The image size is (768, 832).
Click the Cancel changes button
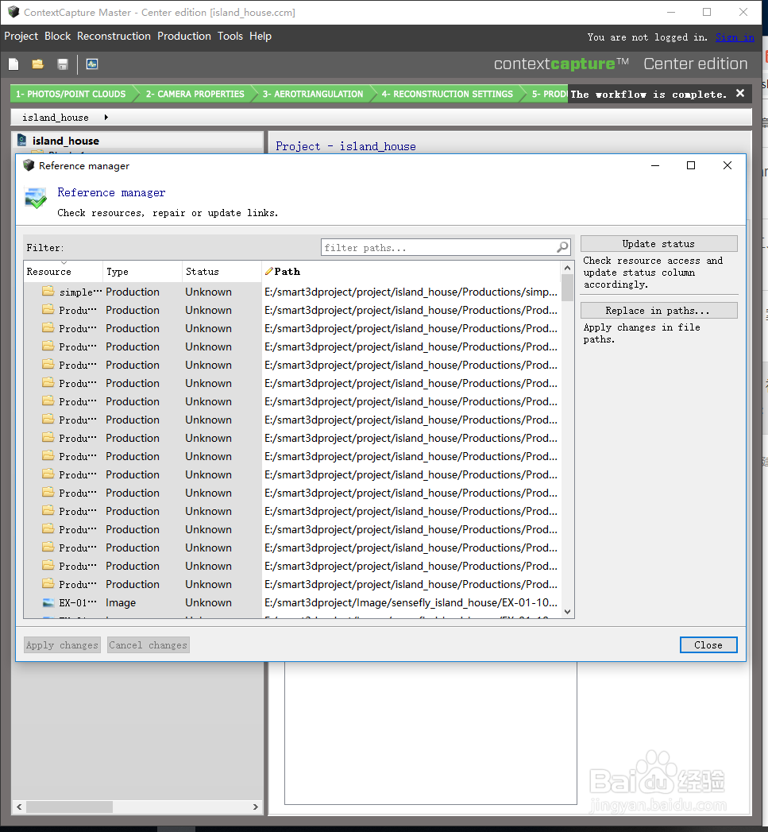148,644
